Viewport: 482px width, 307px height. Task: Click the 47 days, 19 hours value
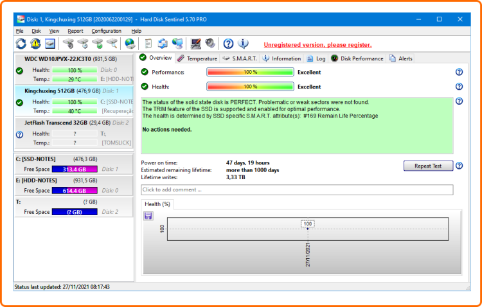[248, 163]
